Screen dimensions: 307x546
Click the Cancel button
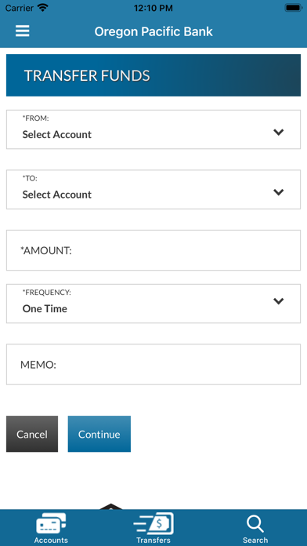tap(32, 434)
